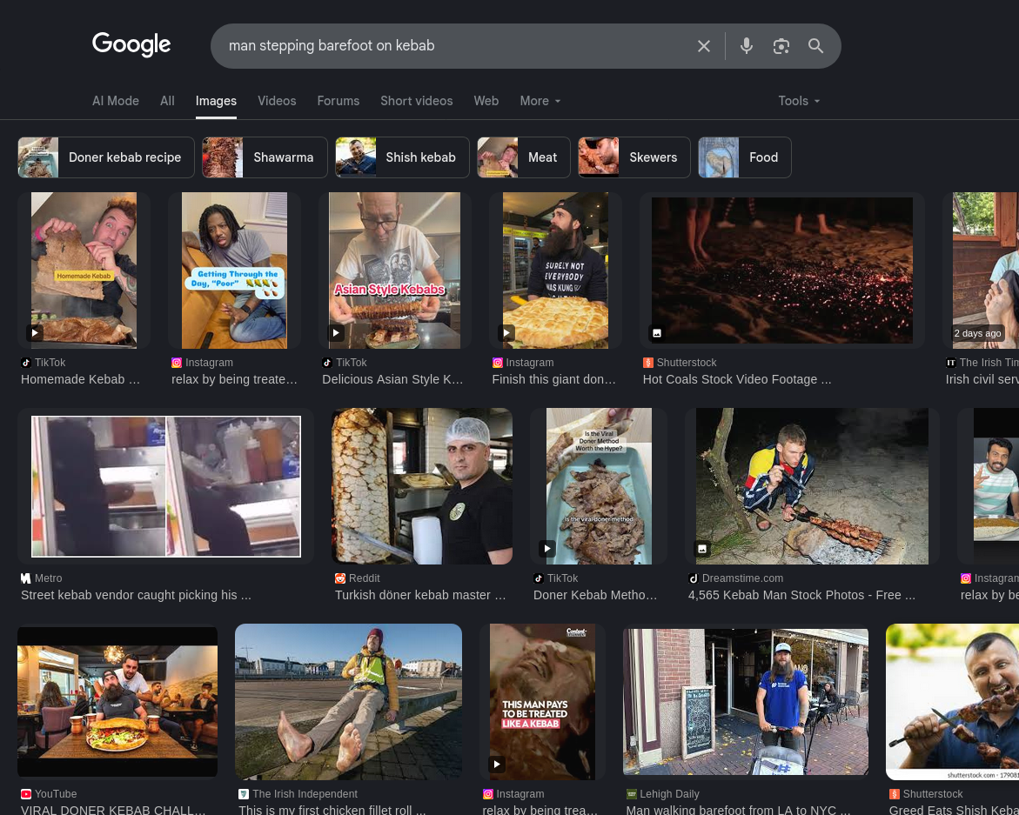This screenshot has height=815, width=1019.
Task: Filter by Shish kebab chip
Action: tap(402, 157)
